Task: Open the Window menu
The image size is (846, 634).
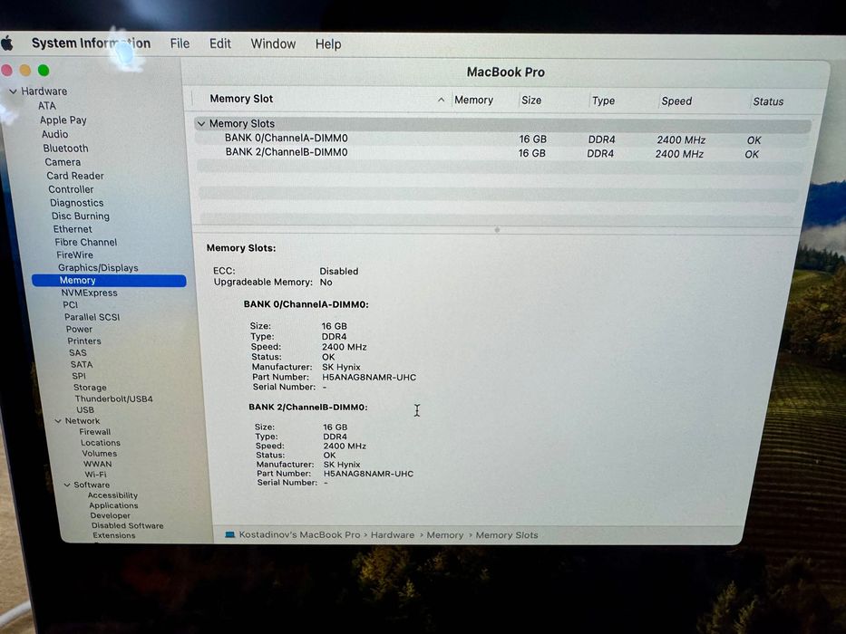Action: click(x=273, y=43)
